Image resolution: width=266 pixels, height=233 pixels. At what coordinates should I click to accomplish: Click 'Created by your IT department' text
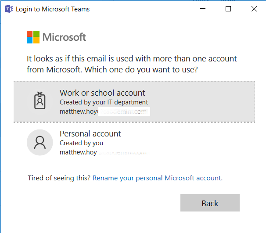[x=104, y=102]
